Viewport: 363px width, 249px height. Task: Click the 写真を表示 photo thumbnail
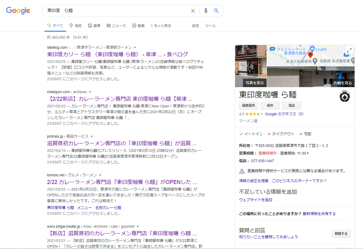tap(250, 66)
